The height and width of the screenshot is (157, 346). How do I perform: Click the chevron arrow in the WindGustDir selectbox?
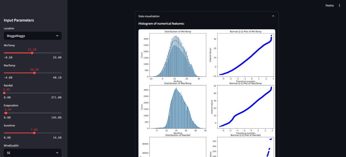click(56, 153)
